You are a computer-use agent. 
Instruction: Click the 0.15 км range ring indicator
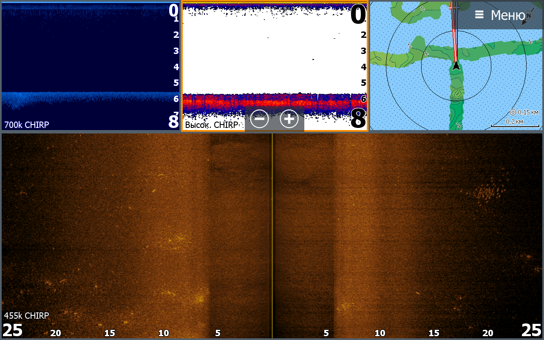tap(524, 112)
